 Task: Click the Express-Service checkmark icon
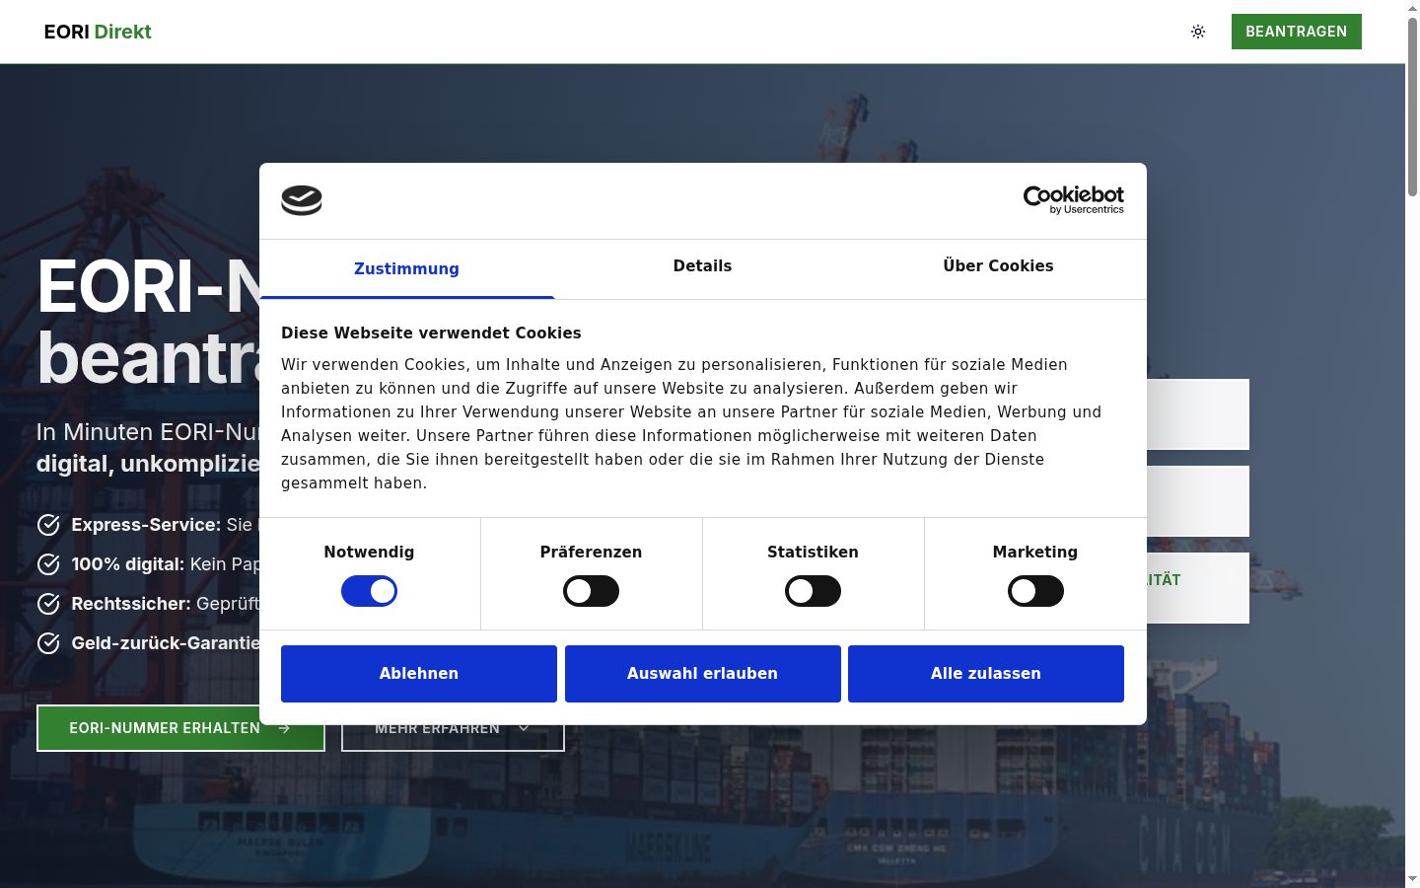click(48, 525)
